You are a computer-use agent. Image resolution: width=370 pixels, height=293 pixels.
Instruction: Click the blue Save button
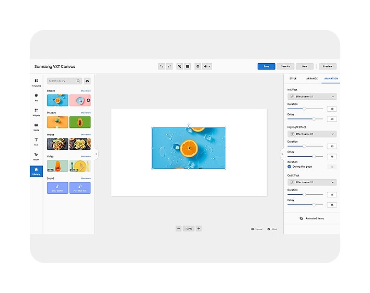pyautogui.click(x=266, y=66)
